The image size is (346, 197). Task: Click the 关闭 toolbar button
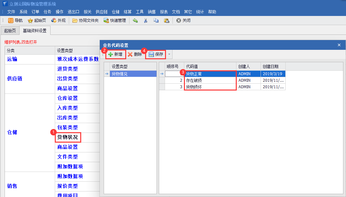click(x=183, y=21)
